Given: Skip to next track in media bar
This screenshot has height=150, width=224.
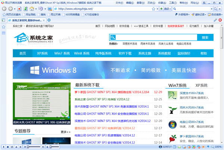Looking at the screenshot, I should tap(43, 147).
